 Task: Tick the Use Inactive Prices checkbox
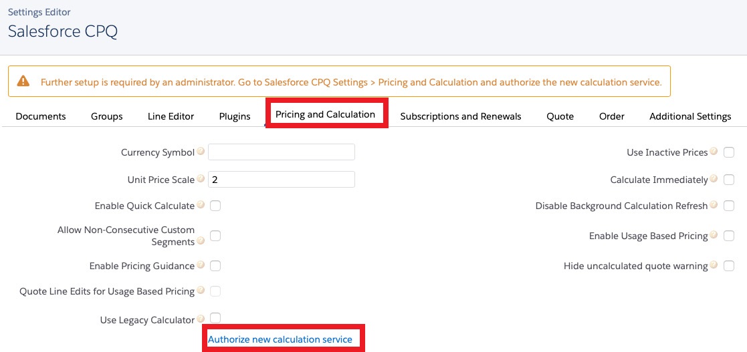[x=729, y=152]
